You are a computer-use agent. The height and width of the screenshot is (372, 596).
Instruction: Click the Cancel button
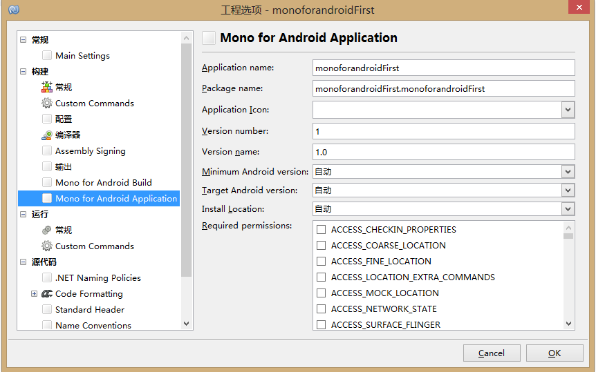[492, 353]
